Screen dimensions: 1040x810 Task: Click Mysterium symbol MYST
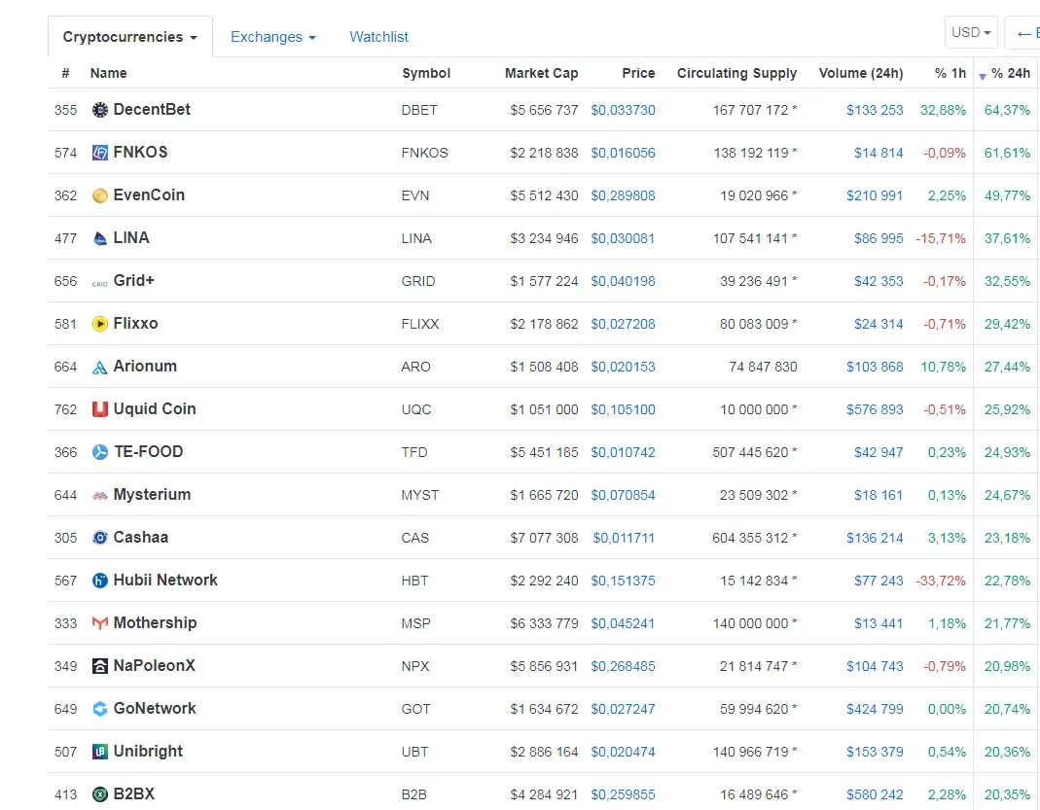click(420, 496)
